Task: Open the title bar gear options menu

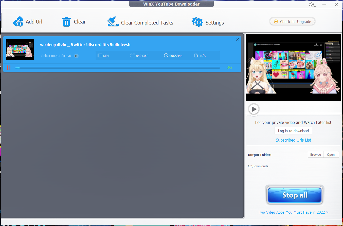Action: point(312,5)
